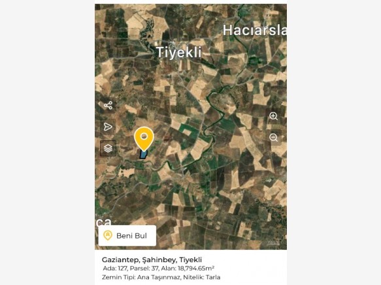The image size is (381, 285).
Task: Click the Hacıarsla place label
Action: point(255,30)
